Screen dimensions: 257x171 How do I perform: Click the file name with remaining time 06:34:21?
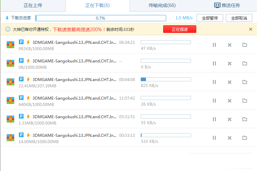click(74, 43)
